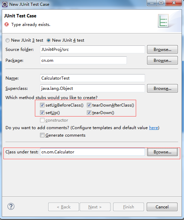Image resolution: width=184 pixels, height=220 pixels.
Task: Browse for the Superclass
Action: (x=162, y=88)
